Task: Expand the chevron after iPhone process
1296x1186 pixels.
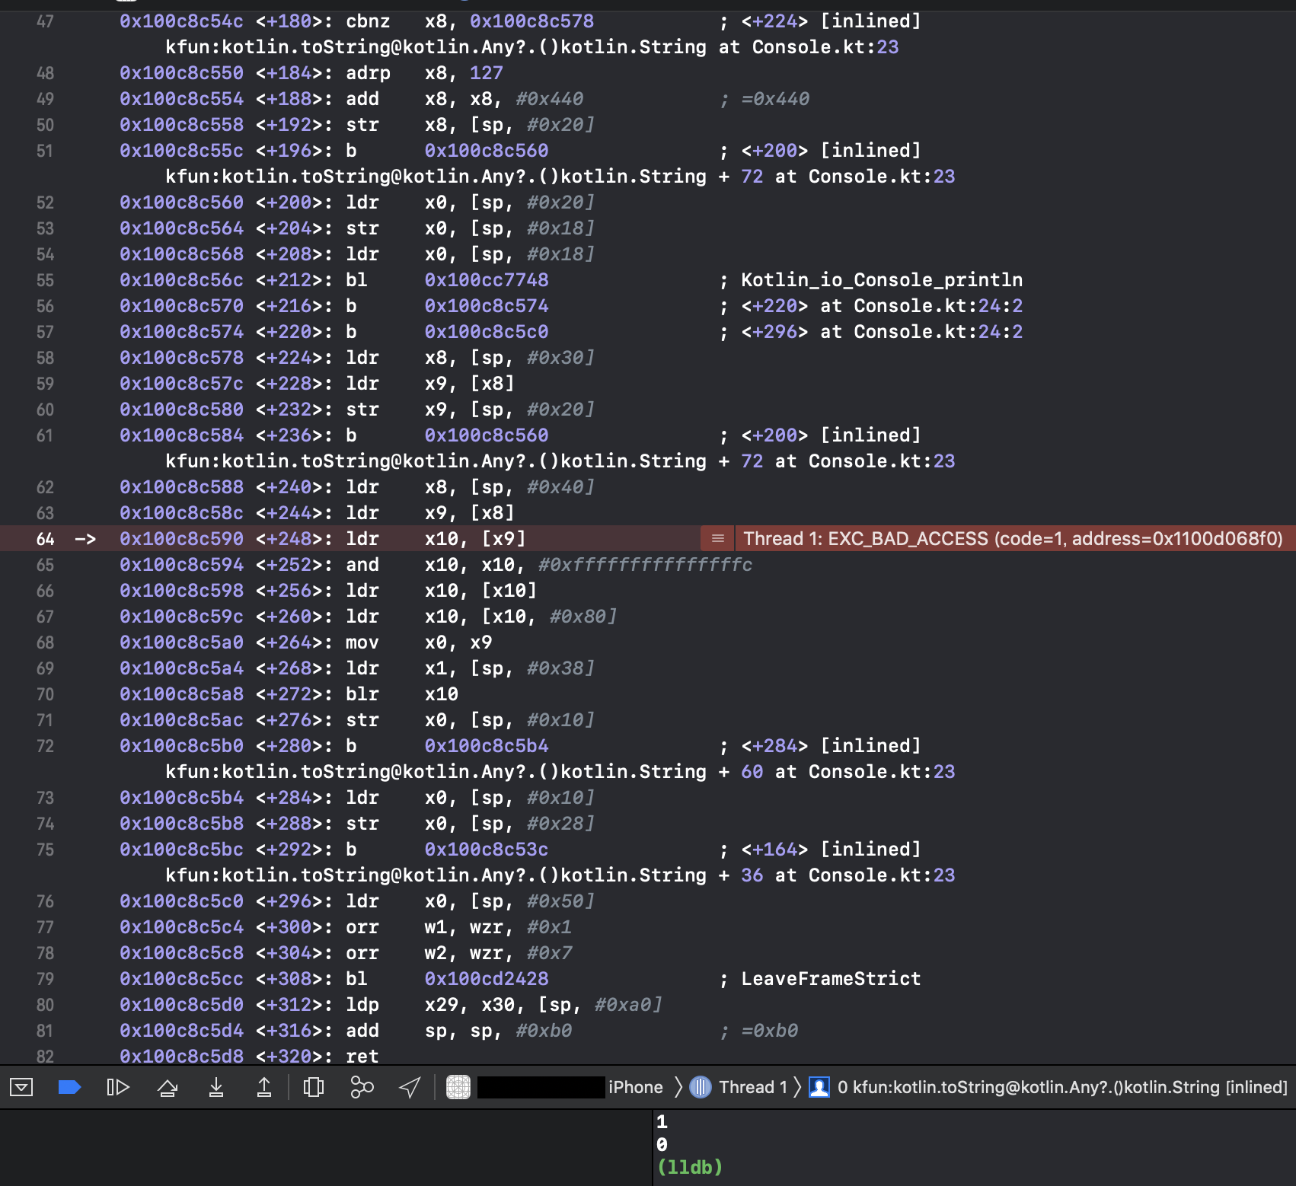Action: [x=676, y=1087]
